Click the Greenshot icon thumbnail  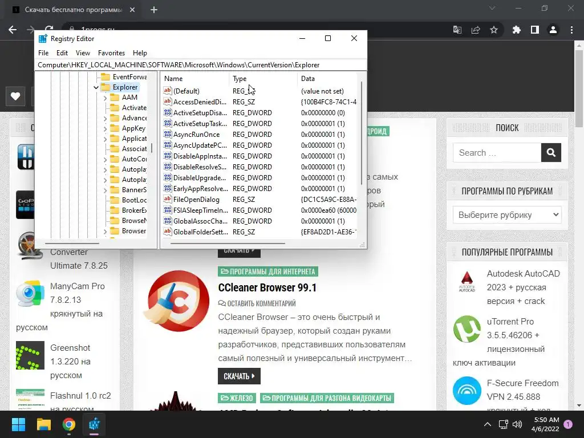(30, 355)
